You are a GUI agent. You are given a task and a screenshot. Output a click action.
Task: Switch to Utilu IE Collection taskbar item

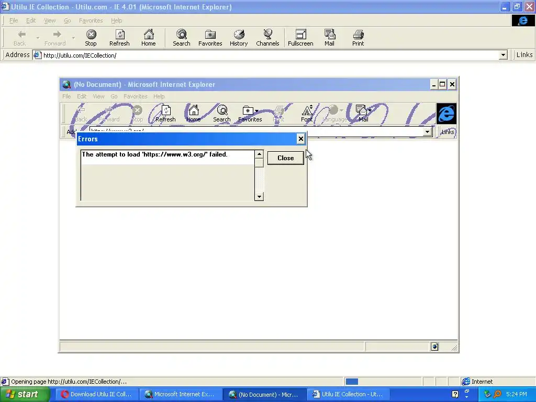tap(348, 394)
